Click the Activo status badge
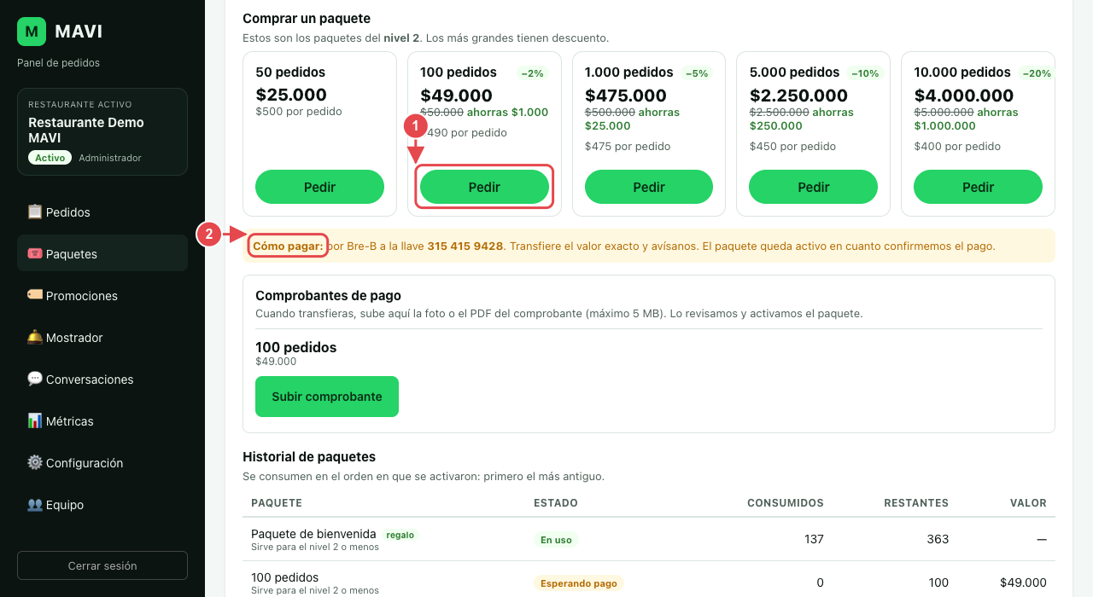Screen dimensions: 1093x597 50,158
